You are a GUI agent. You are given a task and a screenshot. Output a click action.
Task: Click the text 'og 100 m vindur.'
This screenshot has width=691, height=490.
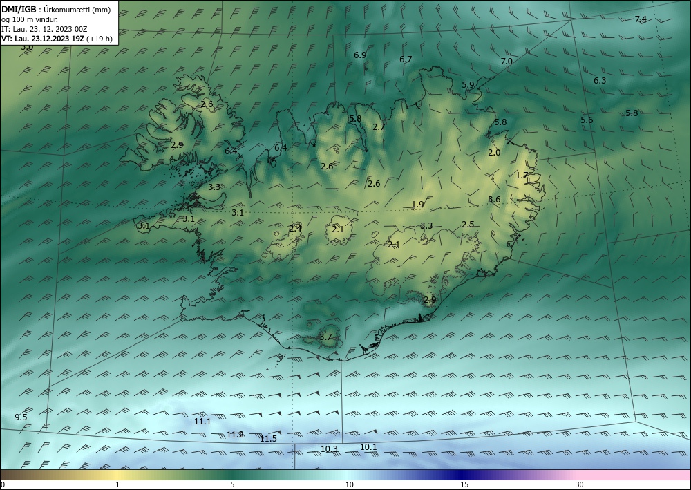click(30, 19)
